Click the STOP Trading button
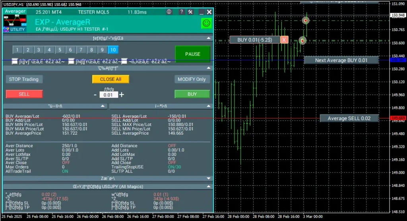Screen dimensions: 407x221 pyautogui.click(x=24, y=79)
